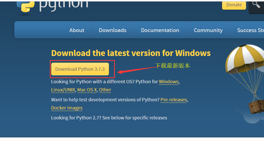The height and width of the screenshot is (141, 264).
Task: Open the Pre-releases link
Action: tap(174, 100)
